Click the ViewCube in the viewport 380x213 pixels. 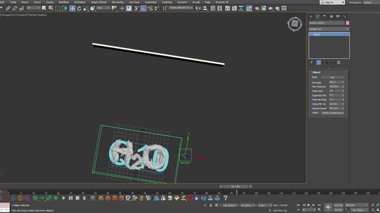pos(294,24)
